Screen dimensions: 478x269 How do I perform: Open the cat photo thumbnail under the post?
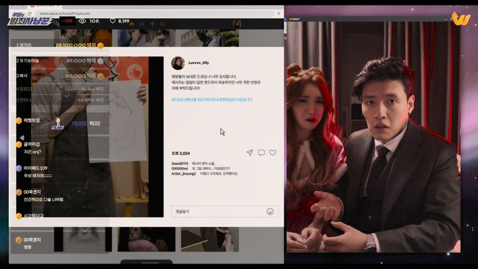point(146,240)
